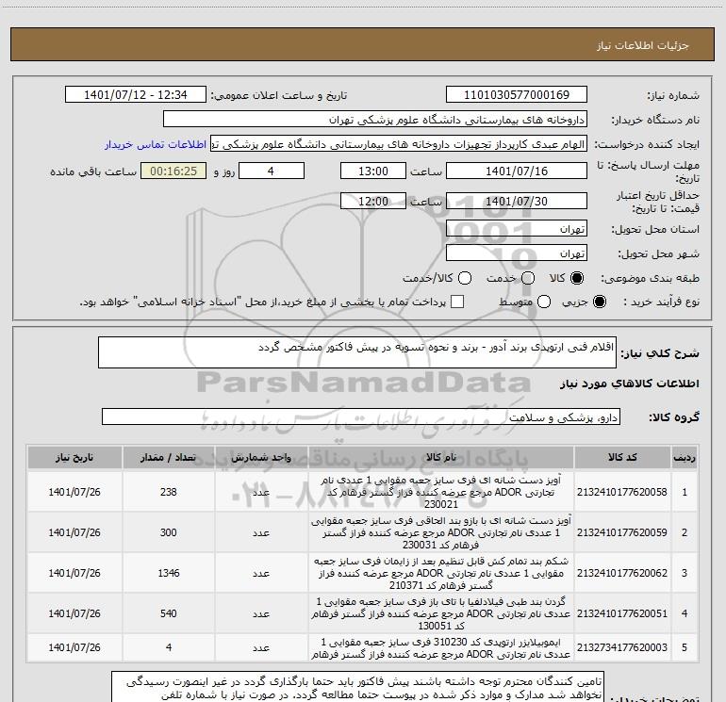Click the goods group field دارو، پزشکی و سلامت
726x702 pixels.
tap(361, 416)
